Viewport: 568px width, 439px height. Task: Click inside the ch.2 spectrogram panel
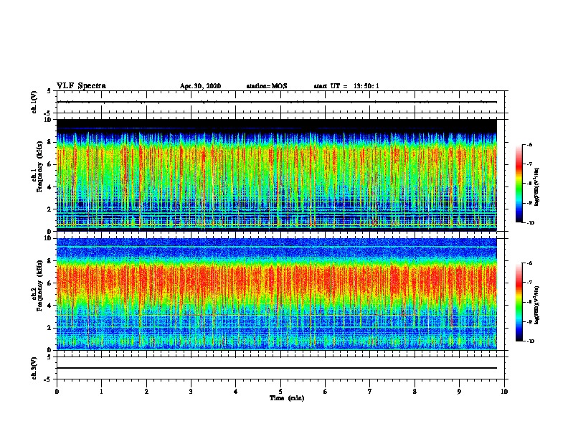click(277, 294)
